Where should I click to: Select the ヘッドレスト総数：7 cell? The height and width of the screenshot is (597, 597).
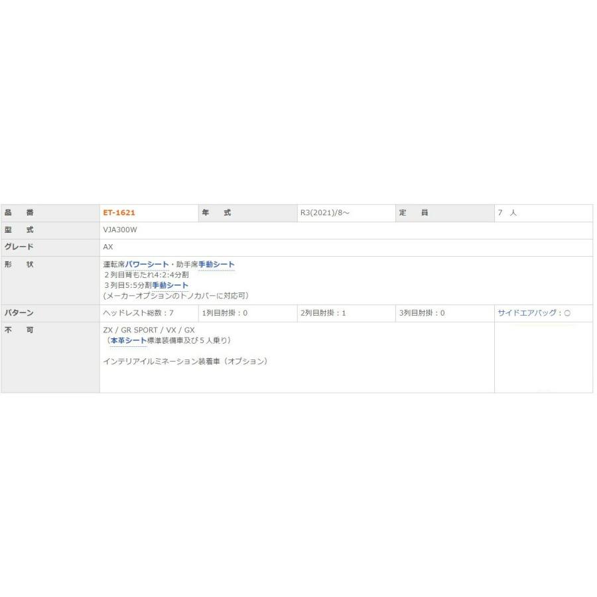[x=149, y=313]
